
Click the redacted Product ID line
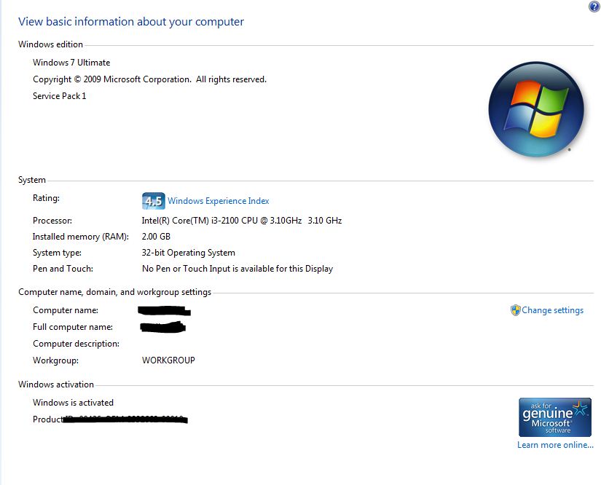click(x=111, y=419)
